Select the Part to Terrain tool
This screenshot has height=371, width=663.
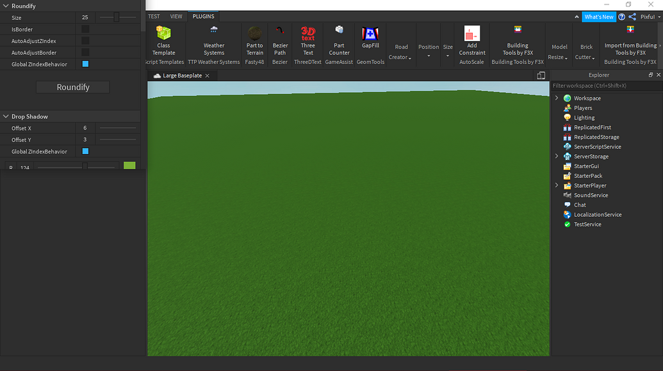tap(254, 40)
